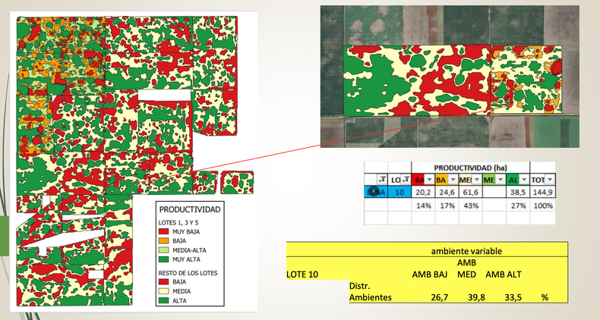Select the 43% percentage cell
The height and width of the screenshot is (320, 600).
(x=471, y=205)
